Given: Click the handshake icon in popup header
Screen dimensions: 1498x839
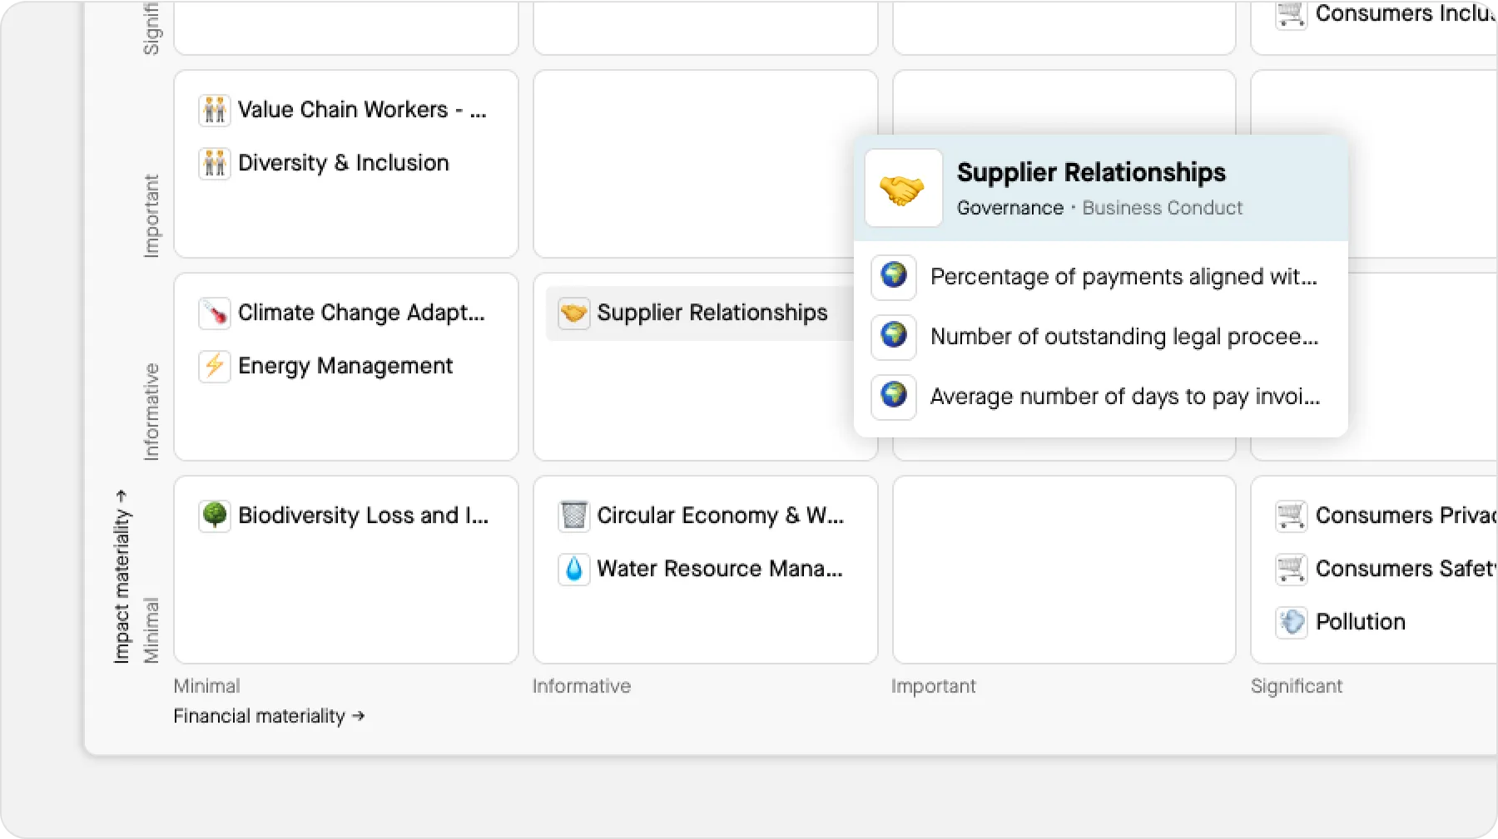Looking at the screenshot, I should 903,189.
